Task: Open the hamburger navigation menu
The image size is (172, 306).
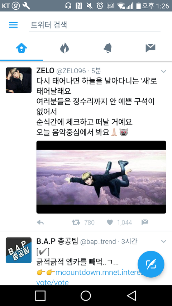Action: pos(14,25)
